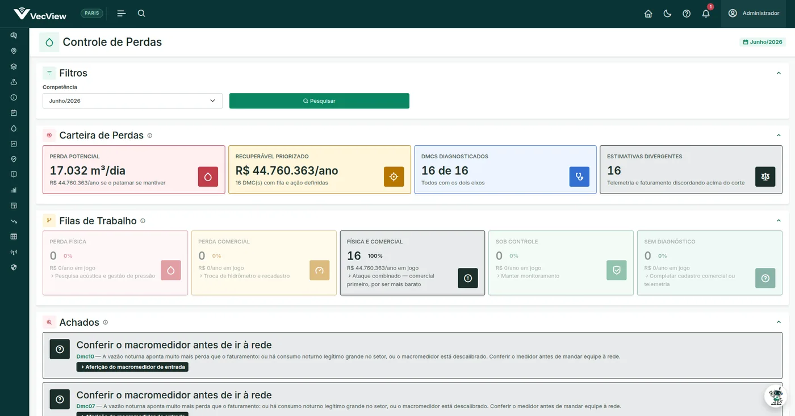Screen dimensions: 795x416
Task: Go to home via the house icon
Action: click(648, 14)
